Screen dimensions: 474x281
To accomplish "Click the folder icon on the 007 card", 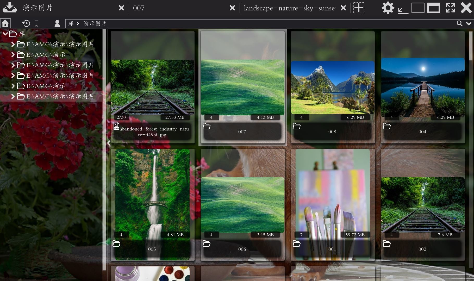I will click(207, 127).
